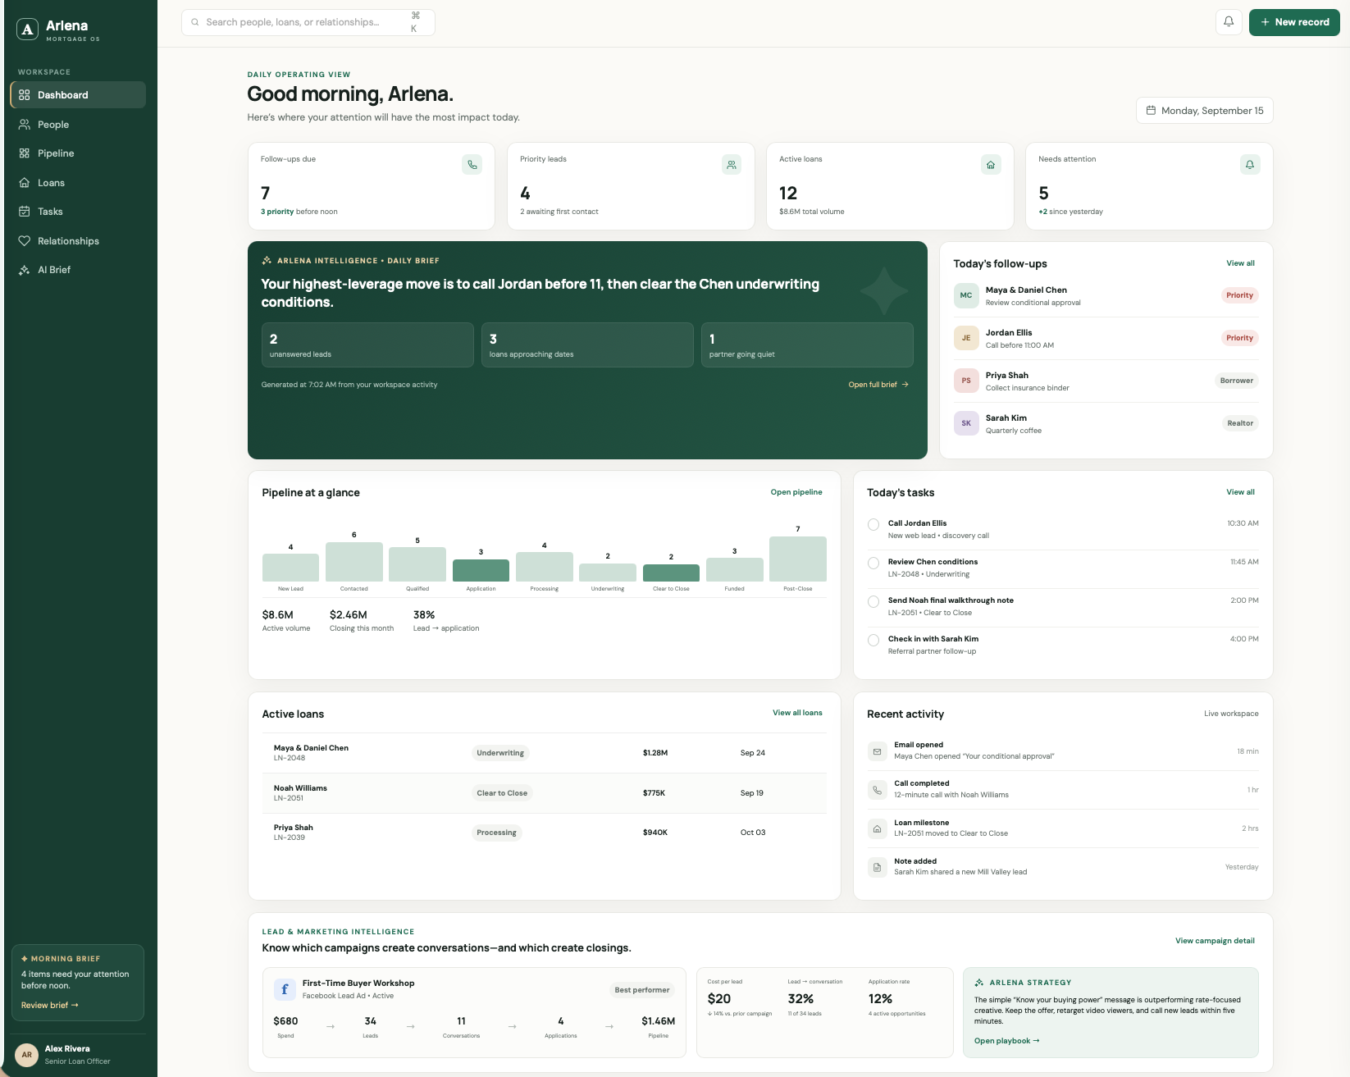The width and height of the screenshot is (1350, 1077).
Task: Click people icon on Priority leads card
Action: [x=732, y=165]
